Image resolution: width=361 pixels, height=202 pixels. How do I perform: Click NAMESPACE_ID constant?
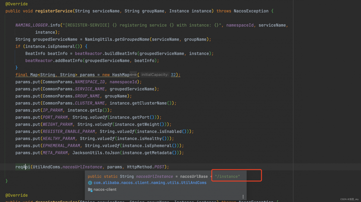pyautogui.click(x=90, y=82)
